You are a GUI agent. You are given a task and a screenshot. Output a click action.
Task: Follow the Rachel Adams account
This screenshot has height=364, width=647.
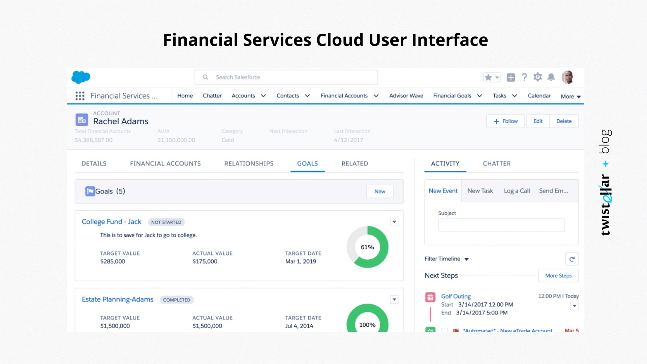click(505, 121)
